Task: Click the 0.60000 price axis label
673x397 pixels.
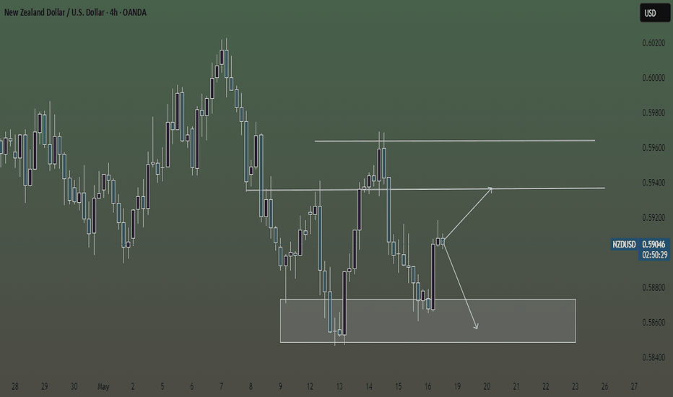Action: point(654,78)
